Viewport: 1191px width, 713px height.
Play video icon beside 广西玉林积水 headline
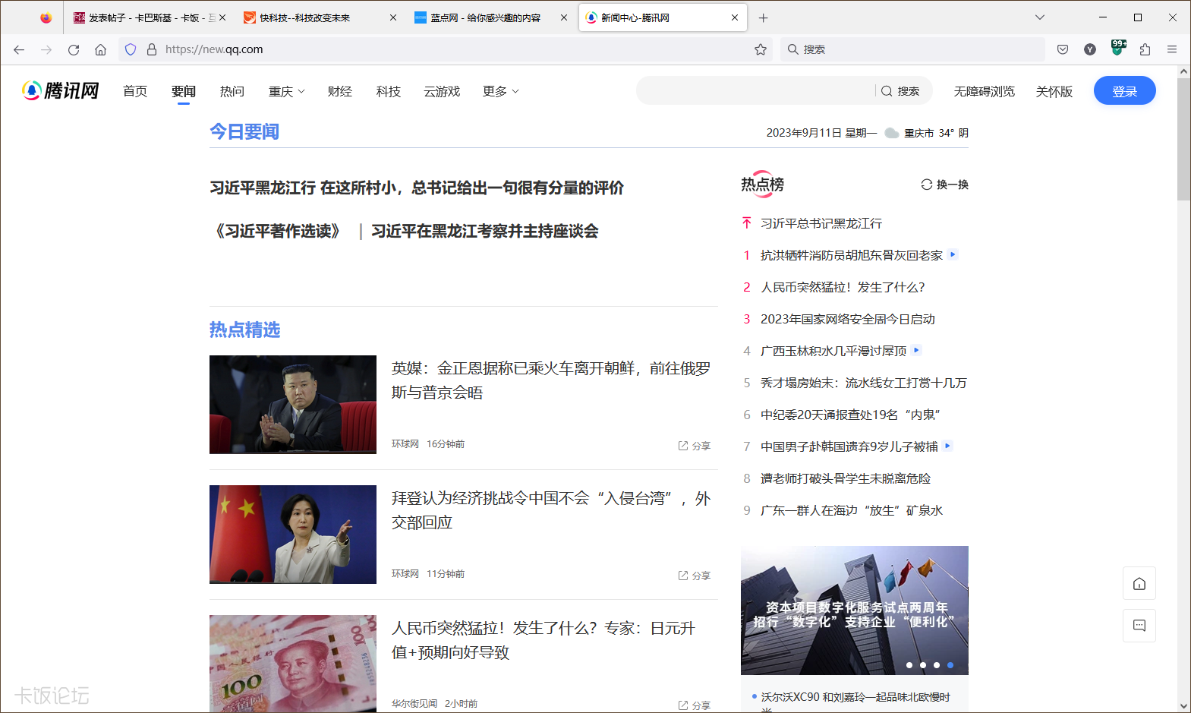tap(917, 350)
